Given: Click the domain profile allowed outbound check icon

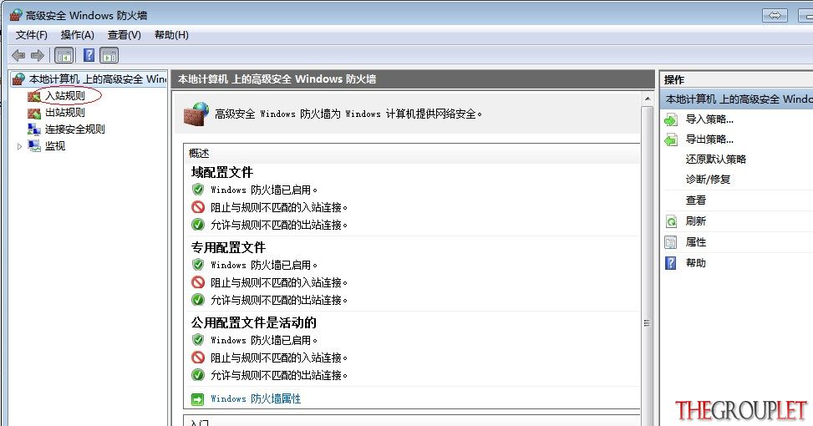Looking at the screenshot, I should (197, 225).
